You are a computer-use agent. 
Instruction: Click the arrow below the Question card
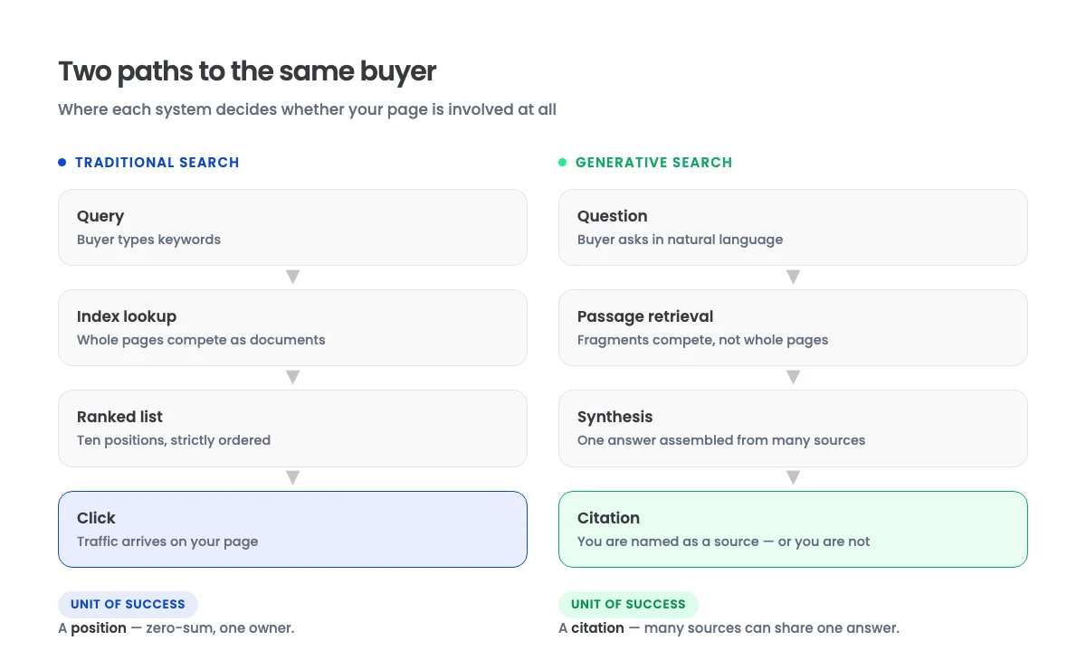pyautogui.click(x=793, y=277)
